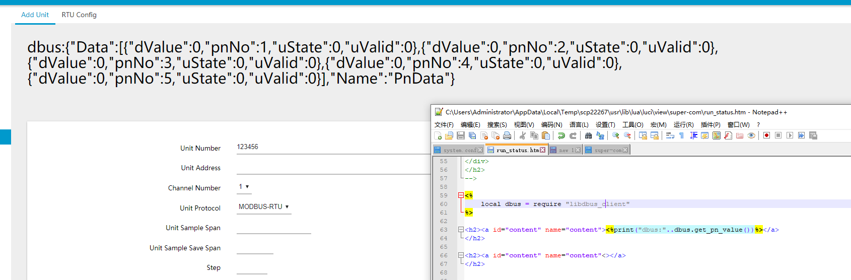This screenshot has height=280, width=851.
Task: Open the Function List icon
Action: coord(728,135)
